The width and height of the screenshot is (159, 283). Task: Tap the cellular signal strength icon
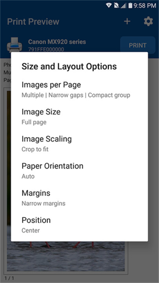coord(124,6)
